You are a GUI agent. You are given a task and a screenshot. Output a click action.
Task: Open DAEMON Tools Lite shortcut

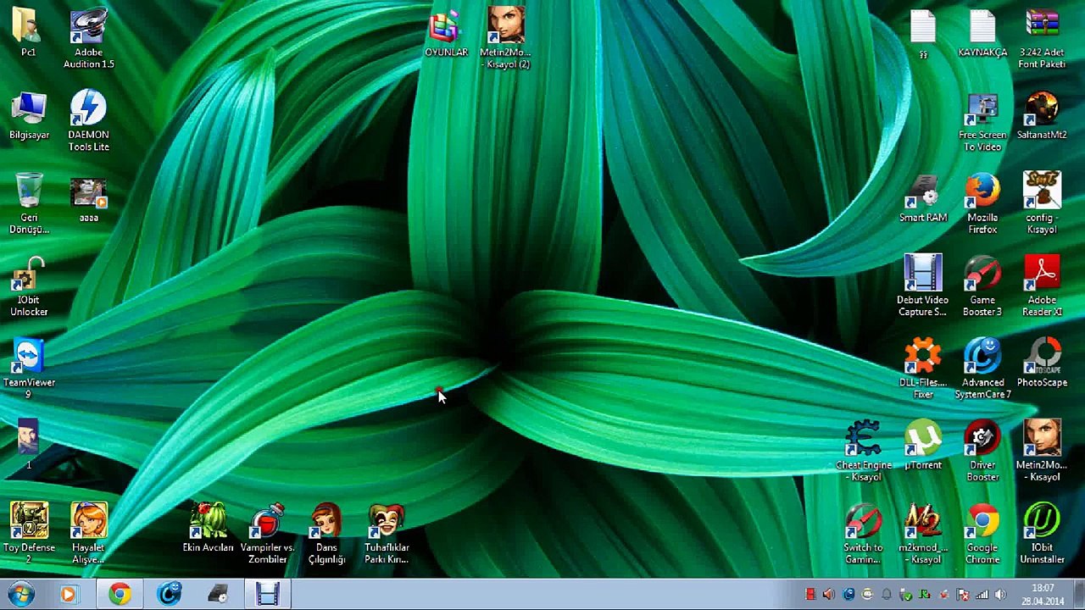(88, 111)
